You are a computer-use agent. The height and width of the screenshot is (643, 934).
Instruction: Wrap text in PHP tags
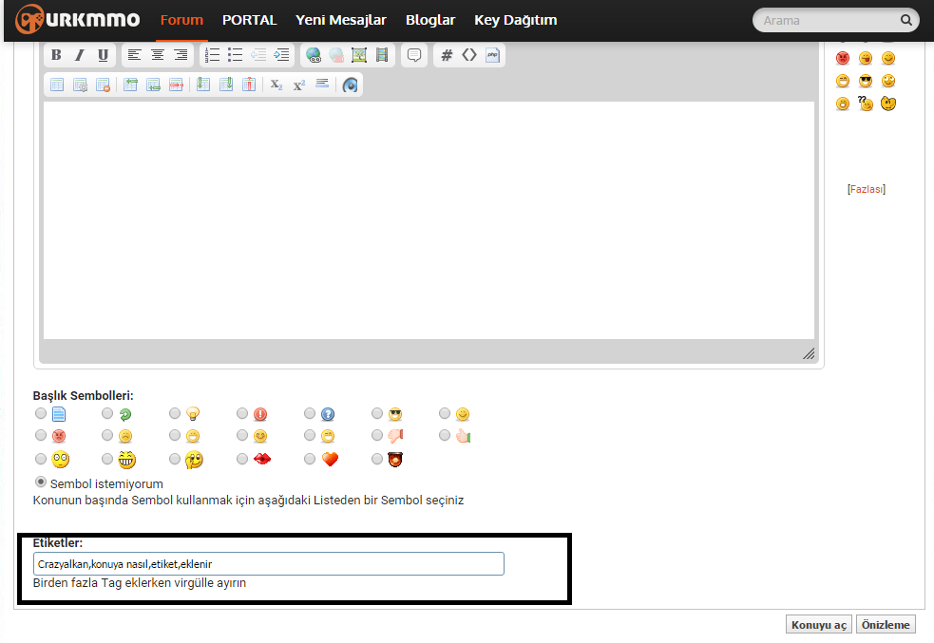(x=492, y=55)
